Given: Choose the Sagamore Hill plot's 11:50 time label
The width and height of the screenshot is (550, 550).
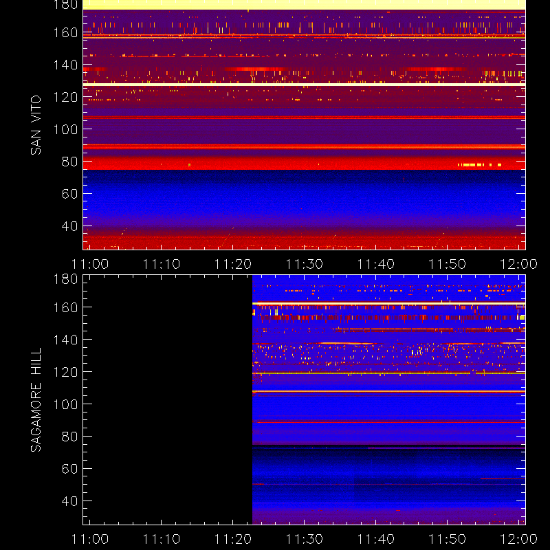Looking at the screenshot, I should (448, 539).
